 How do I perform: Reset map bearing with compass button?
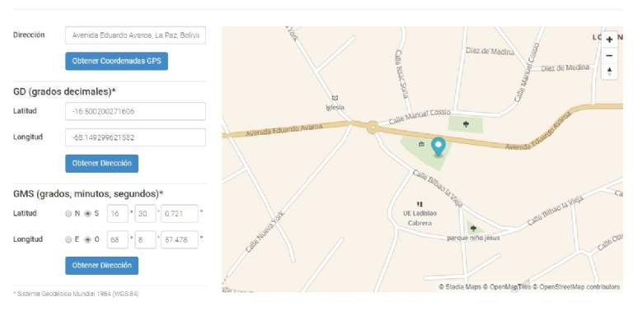point(609,72)
